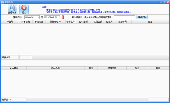Click the 供货商/客户 column header
The width and height of the screenshot is (170, 103).
pos(56,22)
